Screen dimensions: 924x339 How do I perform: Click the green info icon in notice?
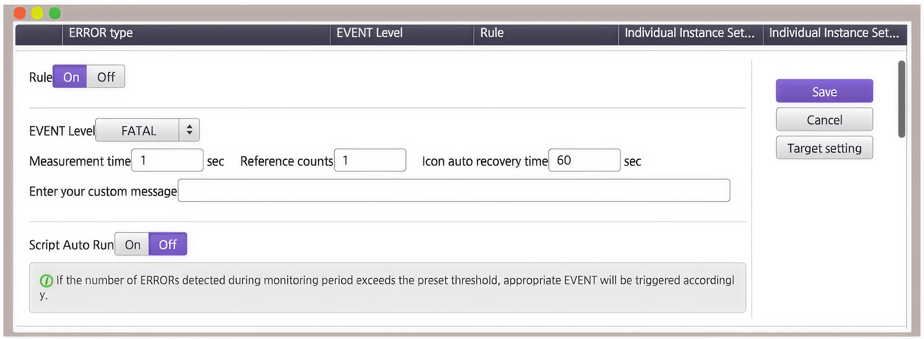point(46,281)
